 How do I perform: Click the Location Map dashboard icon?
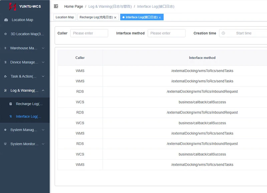6,20
